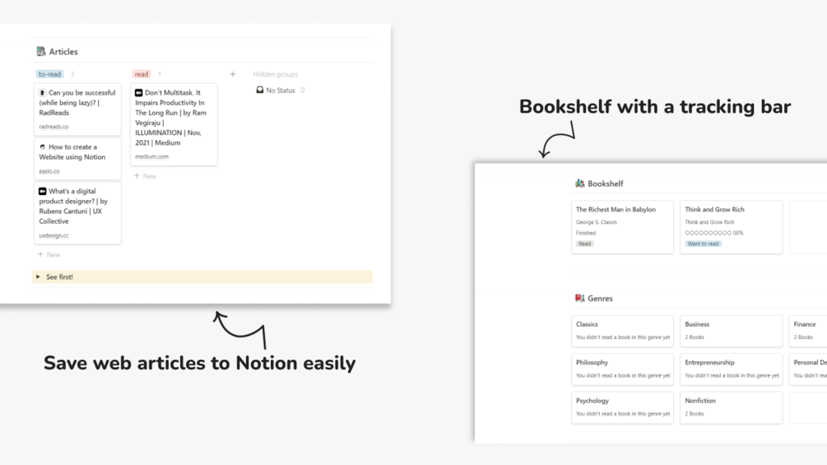Open the Business genre card
This screenshot has height=465, width=827.
point(731,331)
